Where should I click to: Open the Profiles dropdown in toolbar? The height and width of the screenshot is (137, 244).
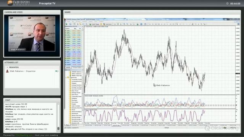[71, 24]
